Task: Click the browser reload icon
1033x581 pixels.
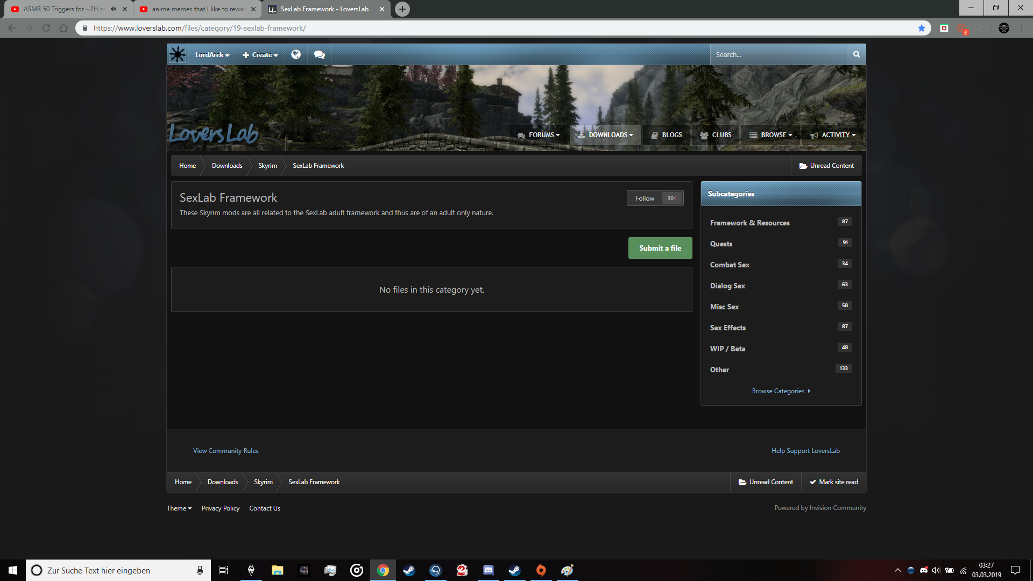Action: coord(46,28)
